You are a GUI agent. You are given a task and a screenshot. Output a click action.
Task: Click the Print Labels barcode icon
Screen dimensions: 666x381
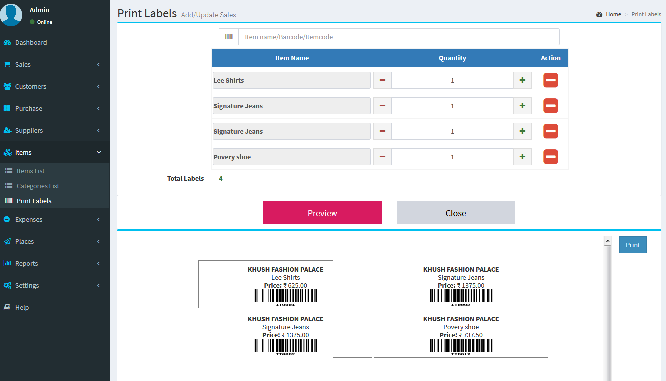tap(9, 201)
